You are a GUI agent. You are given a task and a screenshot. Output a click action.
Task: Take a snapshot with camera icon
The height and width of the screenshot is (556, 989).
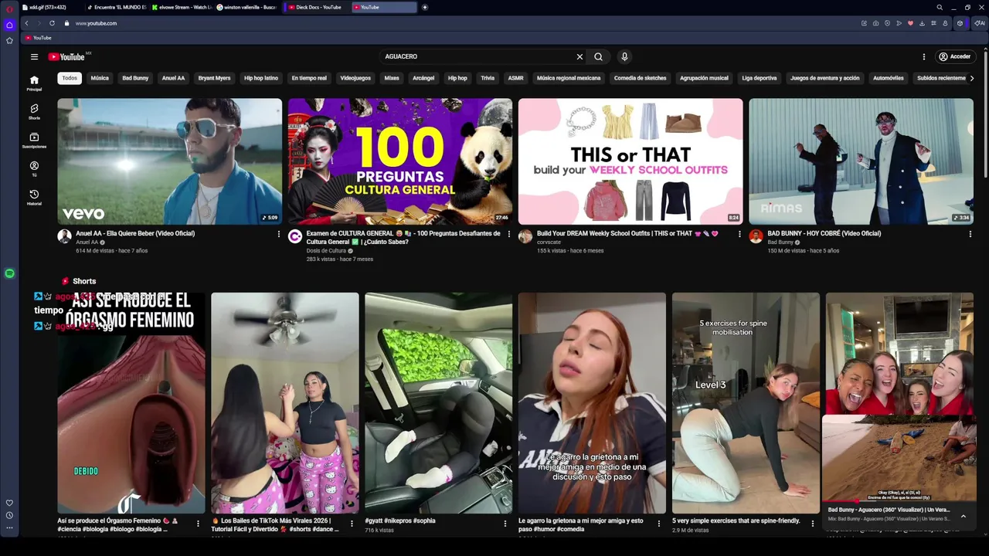coord(875,23)
